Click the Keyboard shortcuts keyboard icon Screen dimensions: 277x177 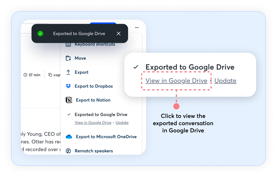click(x=68, y=44)
